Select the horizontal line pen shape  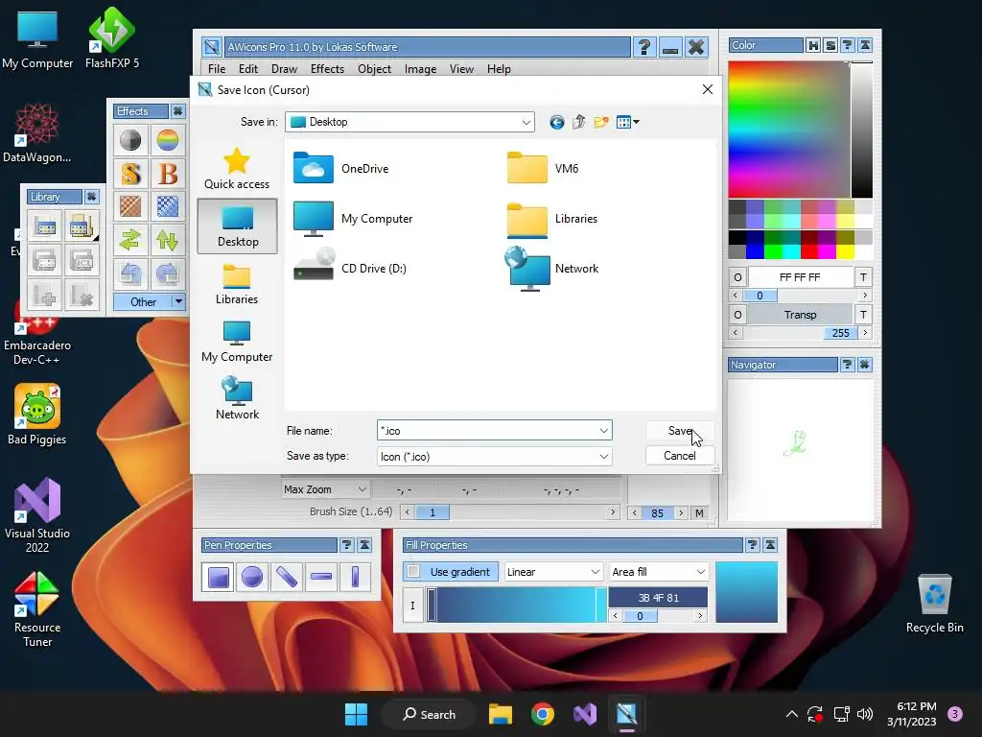tap(320, 577)
